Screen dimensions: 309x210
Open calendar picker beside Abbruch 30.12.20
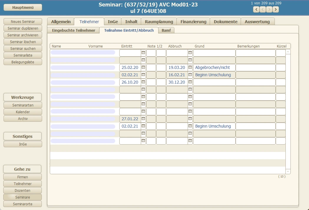[x=190, y=82]
